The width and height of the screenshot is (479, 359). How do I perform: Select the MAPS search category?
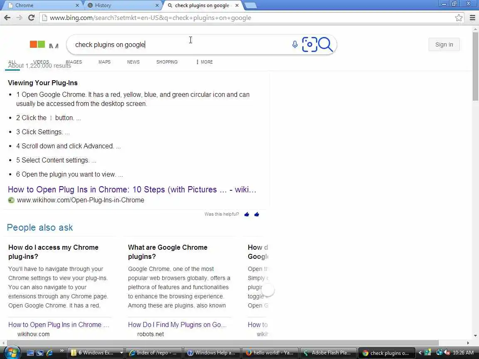(104, 62)
